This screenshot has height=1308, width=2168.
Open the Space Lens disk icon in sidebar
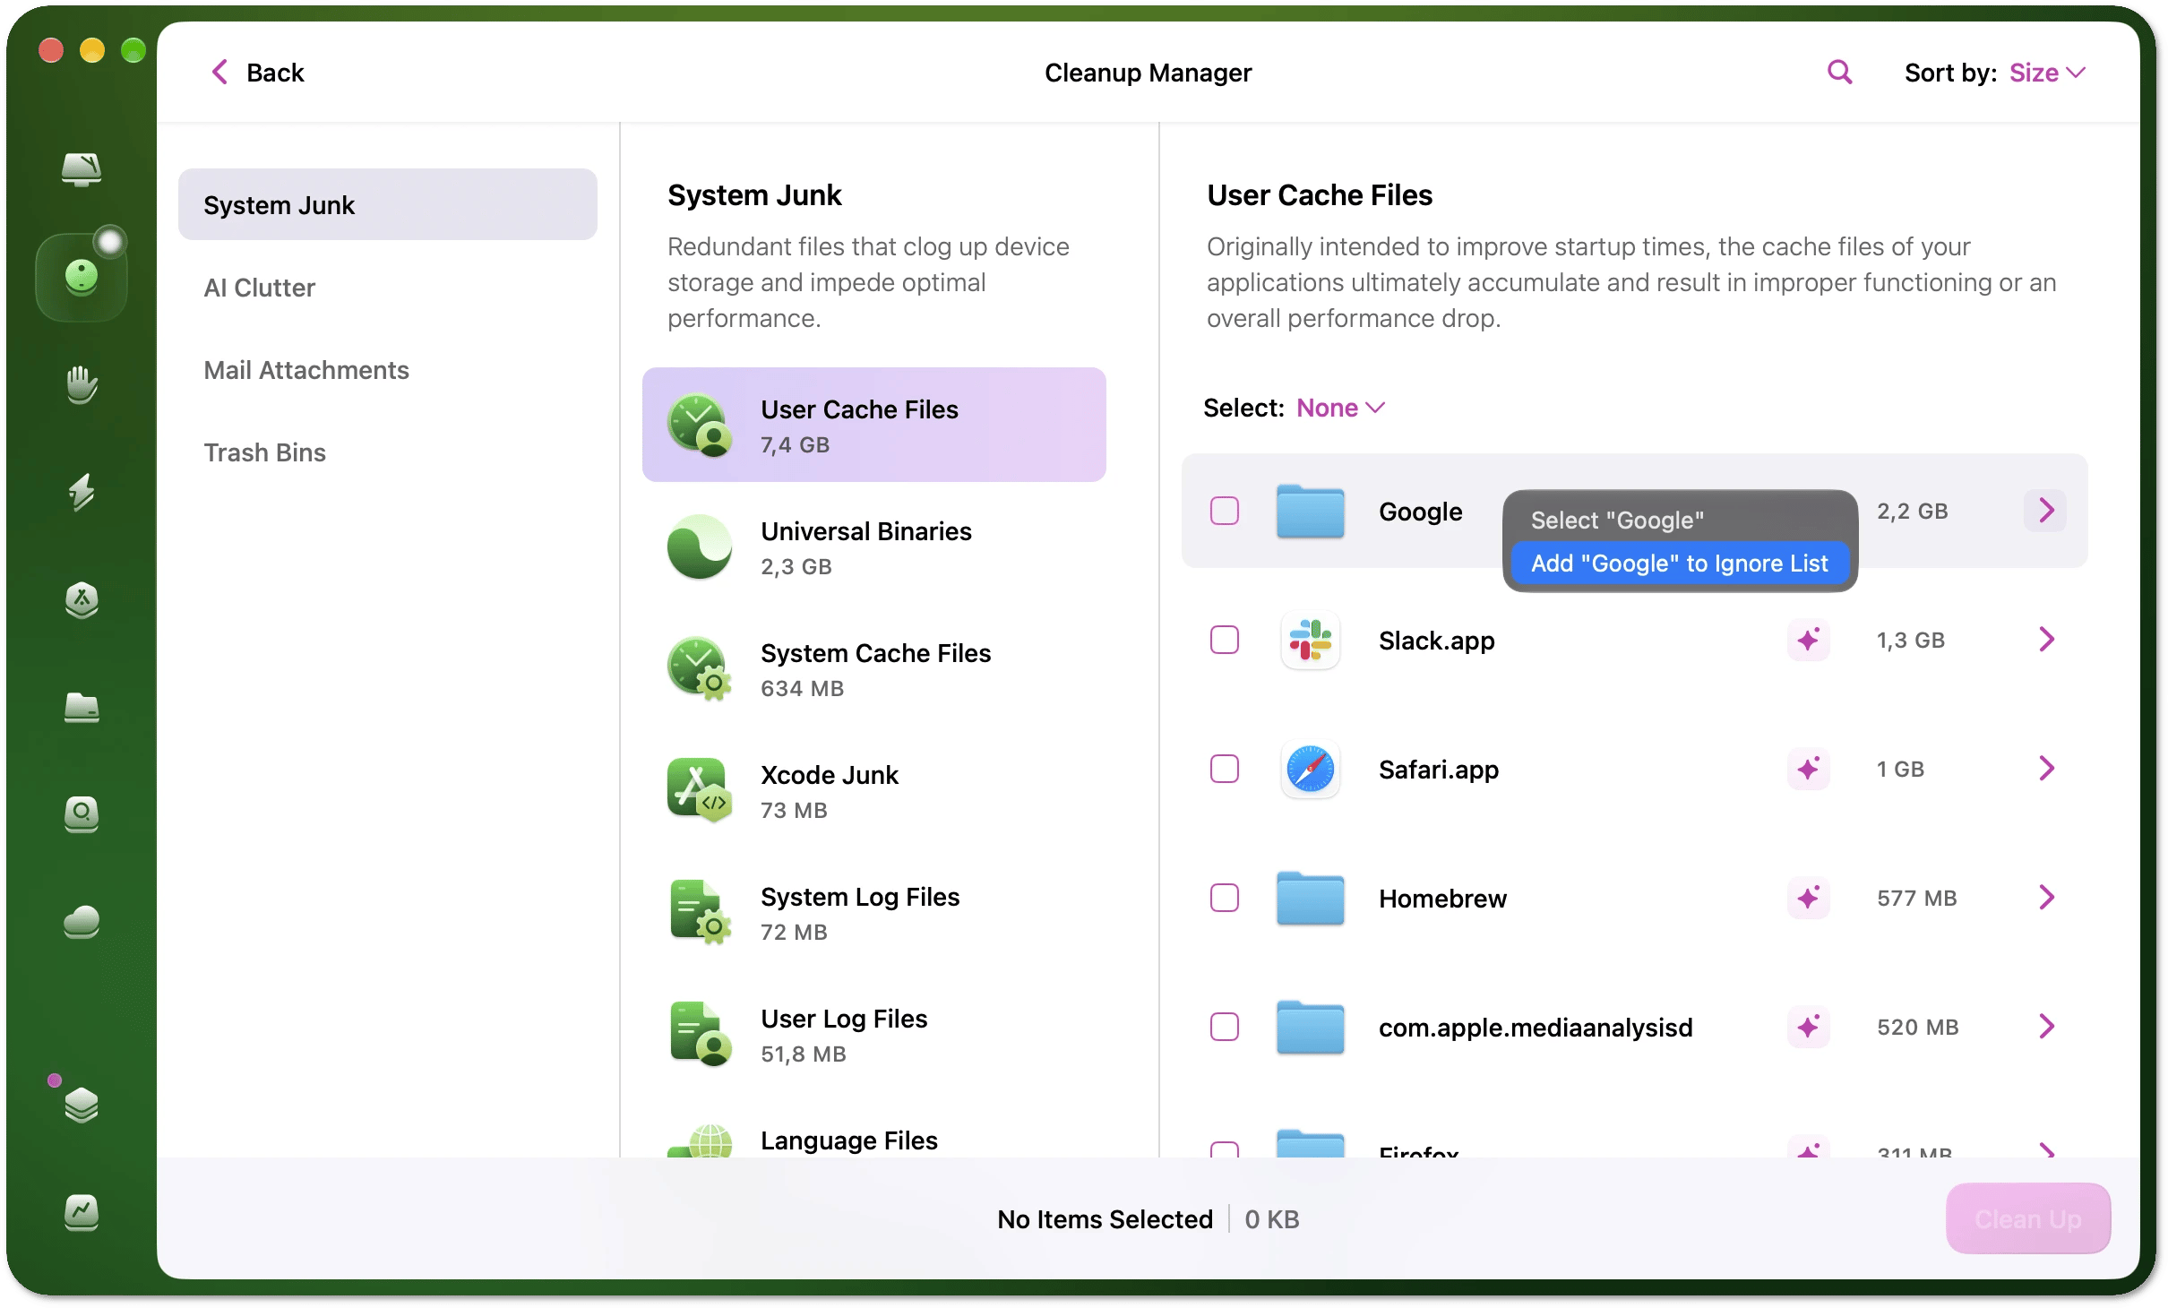tap(82, 814)
